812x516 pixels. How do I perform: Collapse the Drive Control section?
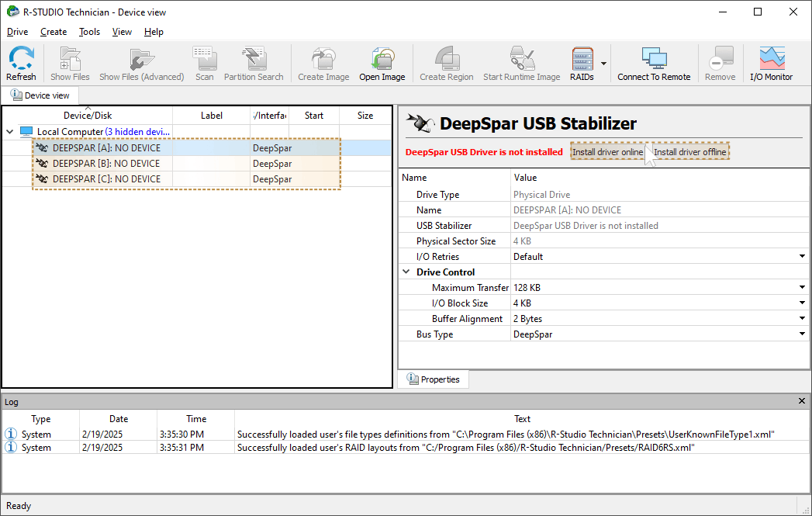(406, 272)
